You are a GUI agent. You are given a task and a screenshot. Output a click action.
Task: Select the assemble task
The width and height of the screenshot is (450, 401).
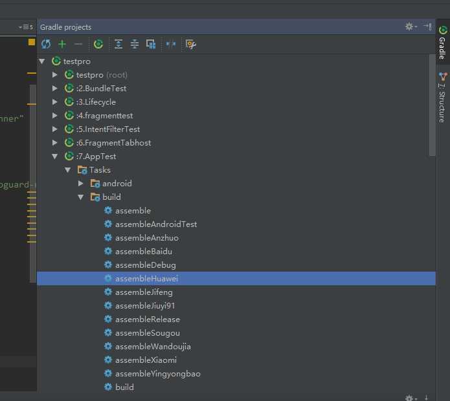click(x=133, y=211)
